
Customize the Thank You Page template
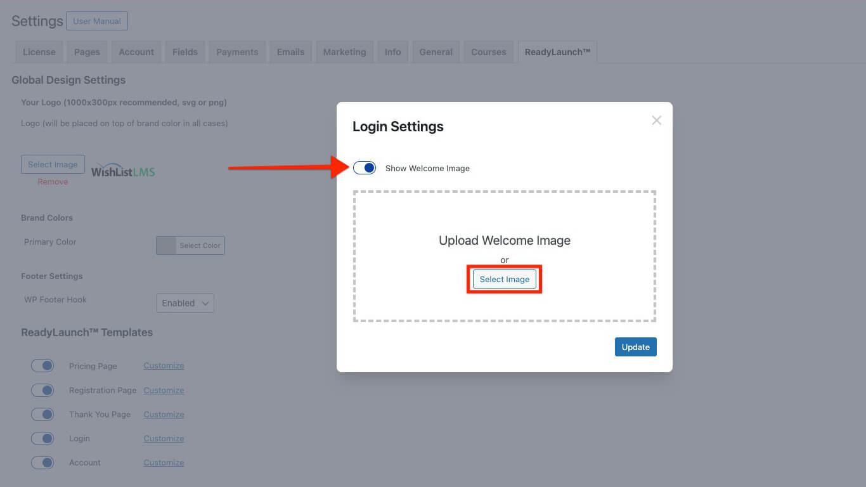163,414
